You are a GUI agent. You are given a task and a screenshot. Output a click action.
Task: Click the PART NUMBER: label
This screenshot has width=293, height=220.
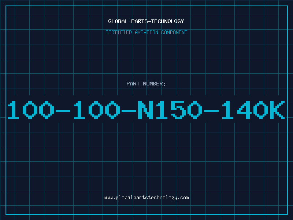(x=146, y=84)
